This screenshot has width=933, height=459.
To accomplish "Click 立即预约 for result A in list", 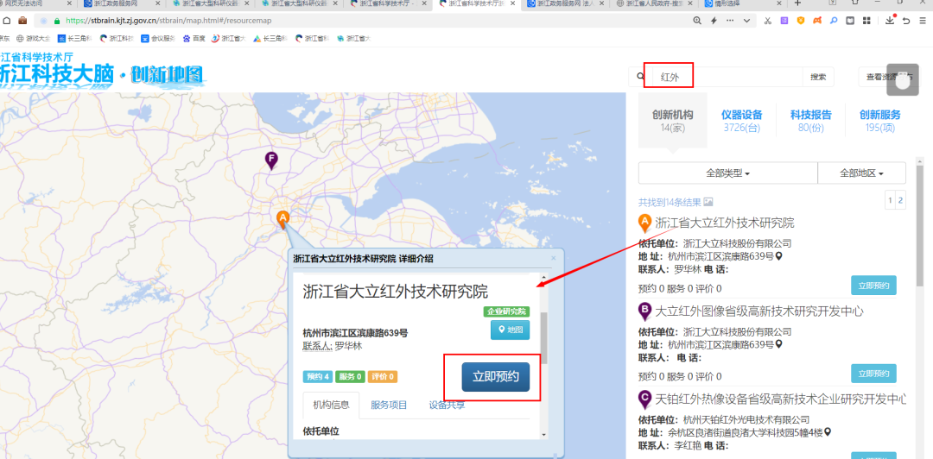I will tap(873, 286).
